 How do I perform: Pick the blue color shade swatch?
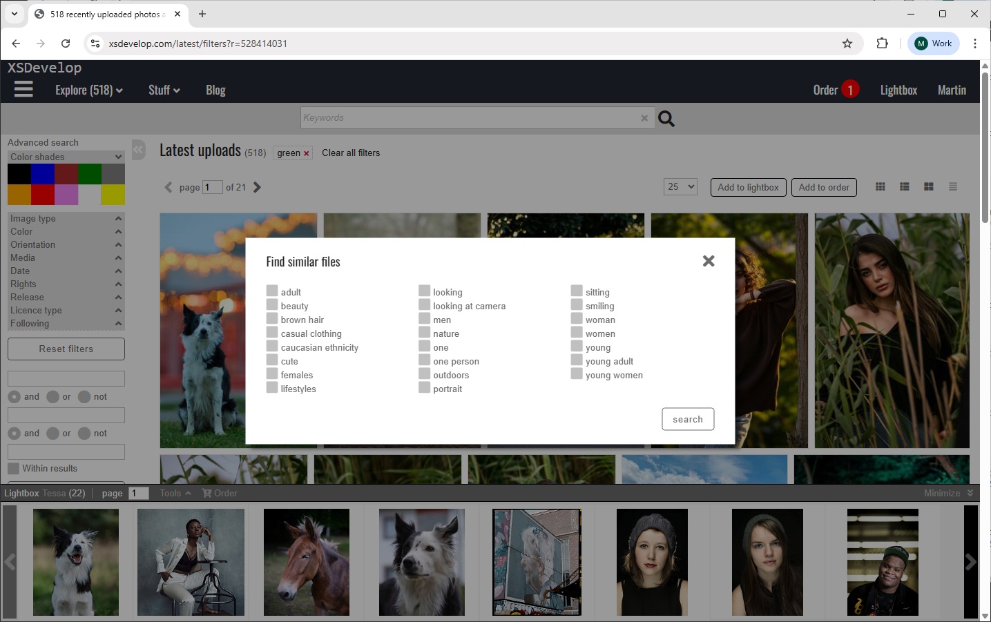pyautogui.click(x=43, y=174)
